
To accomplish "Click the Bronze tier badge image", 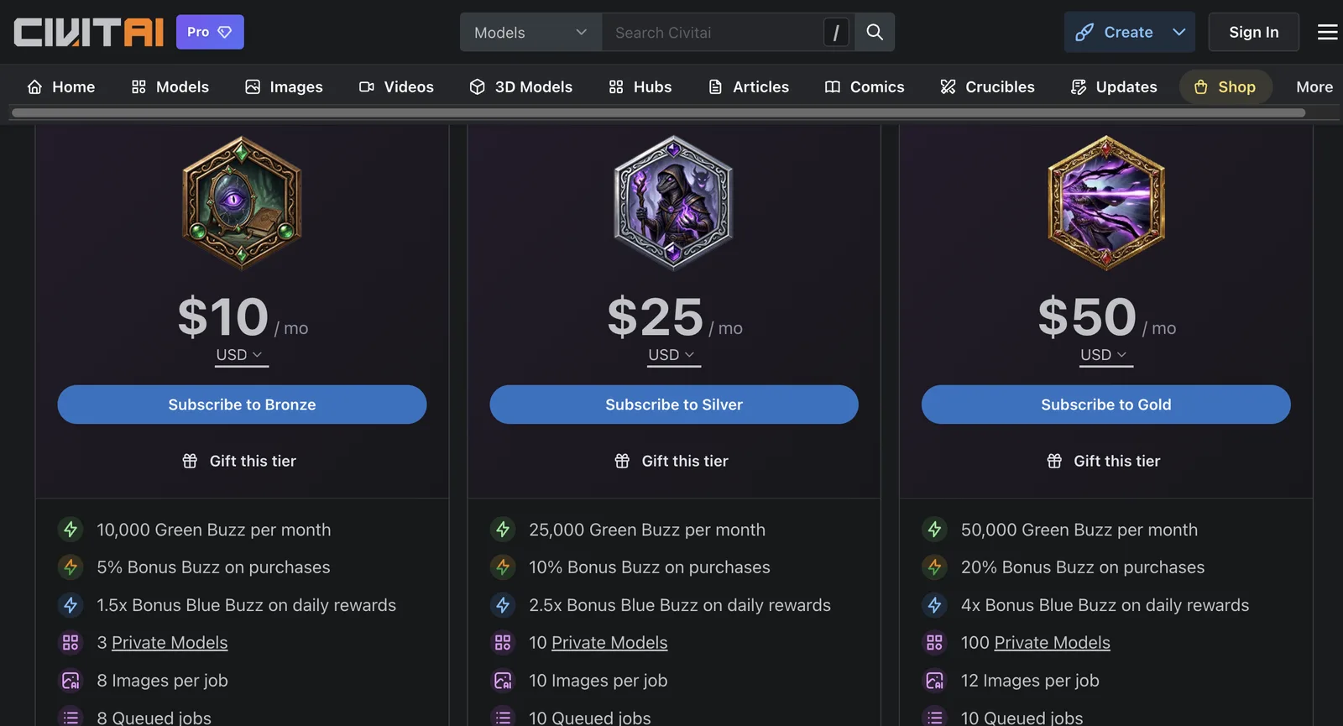I will (242, 202).
